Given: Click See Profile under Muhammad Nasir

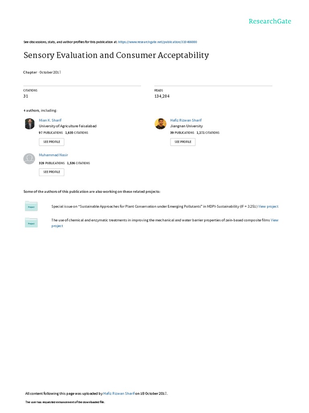Looking at the screenshot, I should click(x=51, y=172).
